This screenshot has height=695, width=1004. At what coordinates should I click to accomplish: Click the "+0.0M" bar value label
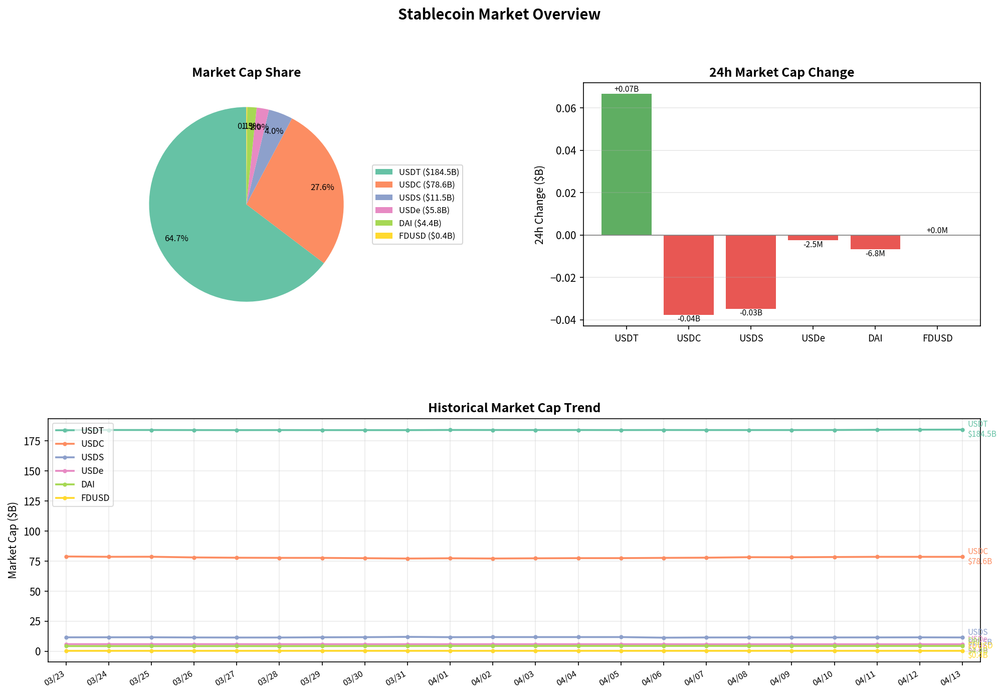click(x=937, y=231)
